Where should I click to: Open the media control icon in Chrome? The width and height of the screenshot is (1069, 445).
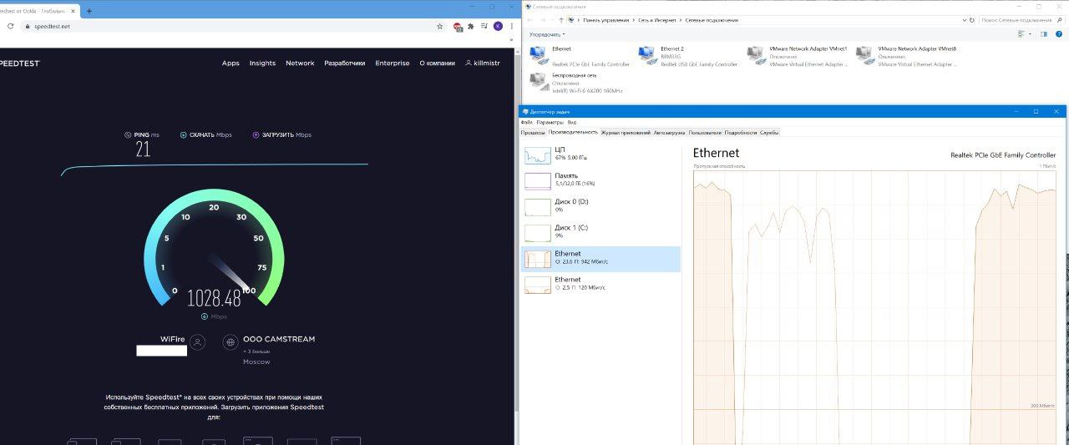pyautogui.click(x=484, y=26)
